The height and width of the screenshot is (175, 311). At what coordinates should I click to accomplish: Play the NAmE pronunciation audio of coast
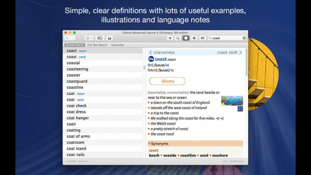click(172, 70)
